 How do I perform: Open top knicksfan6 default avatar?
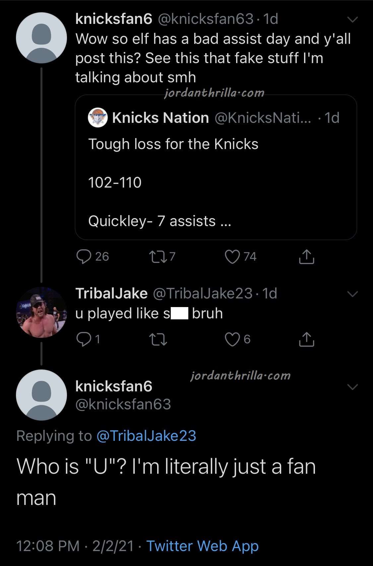[41, 38]
